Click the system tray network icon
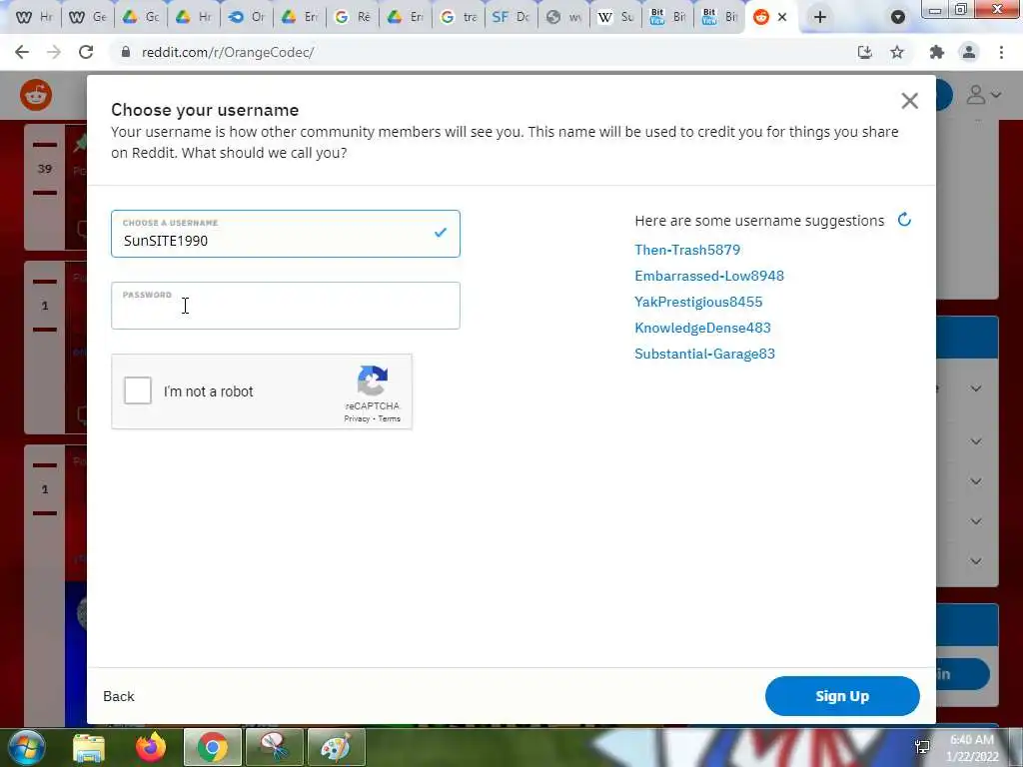This screenshot has height=767, width=1023. (x=922, y=747)
